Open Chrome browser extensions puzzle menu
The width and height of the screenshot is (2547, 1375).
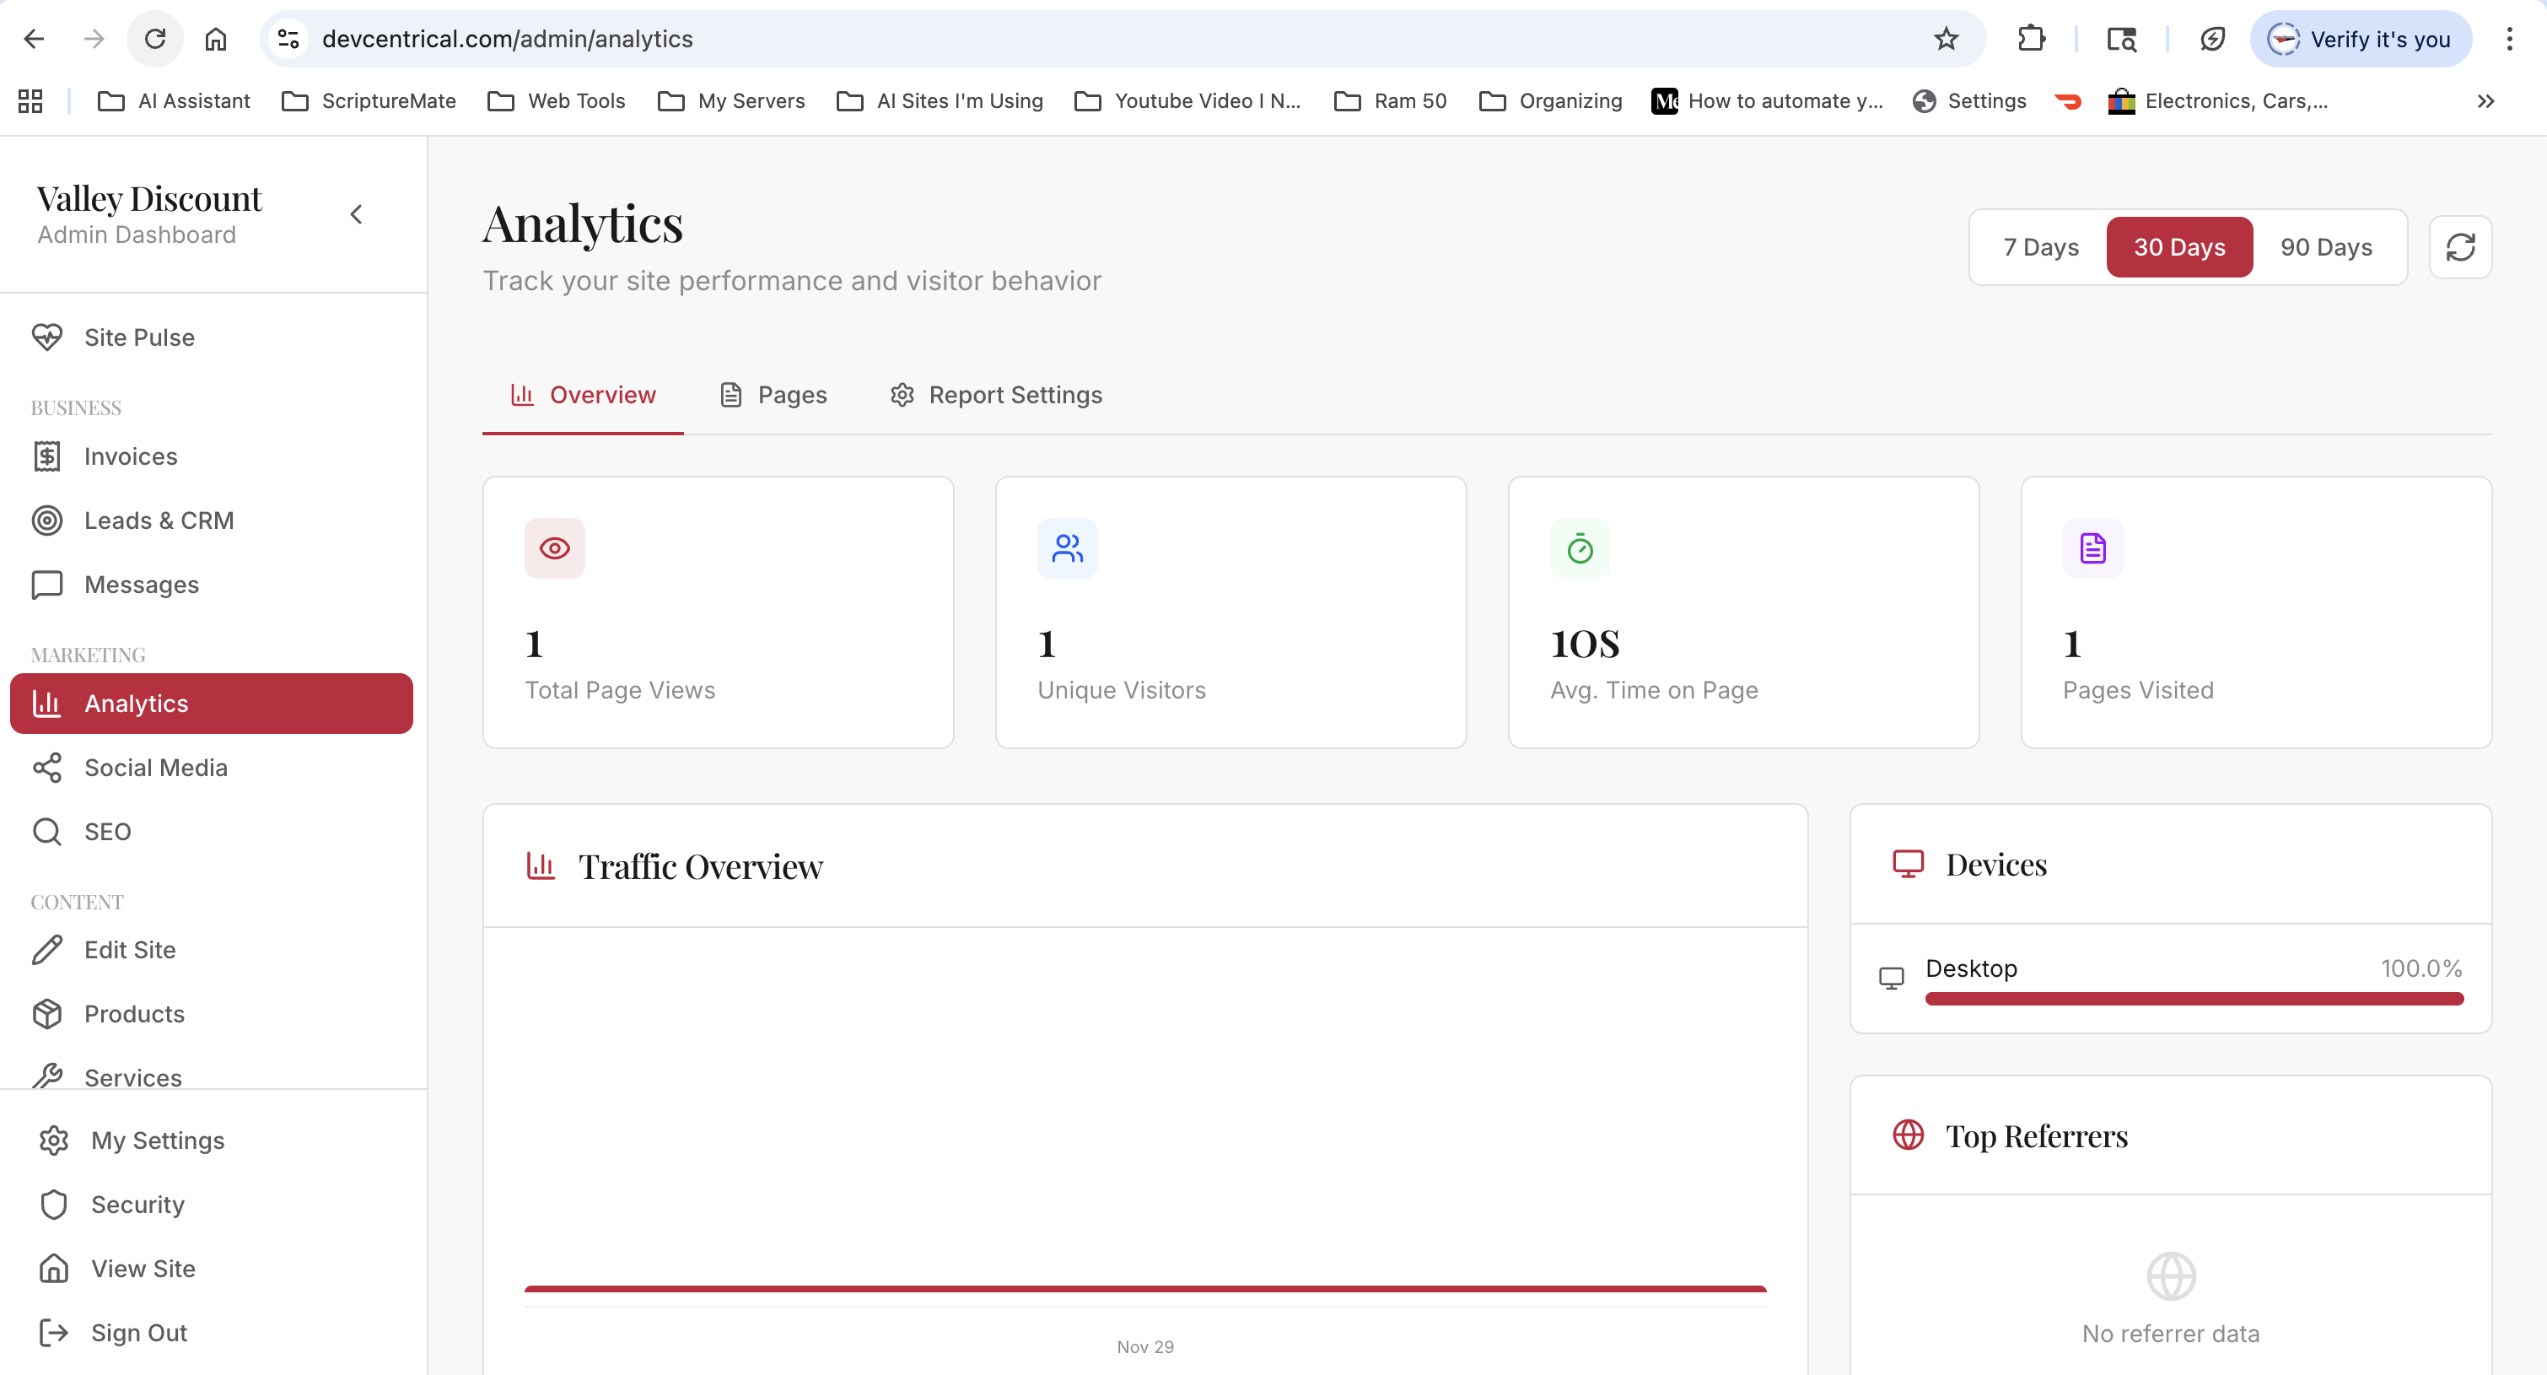pos(2033,39)
